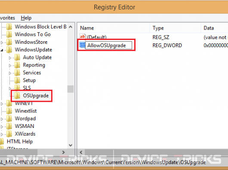The height and width of the screenshot is (170, 228).
Task: Click the WindowsUpdate folder icon
Action: coord(9,50)
